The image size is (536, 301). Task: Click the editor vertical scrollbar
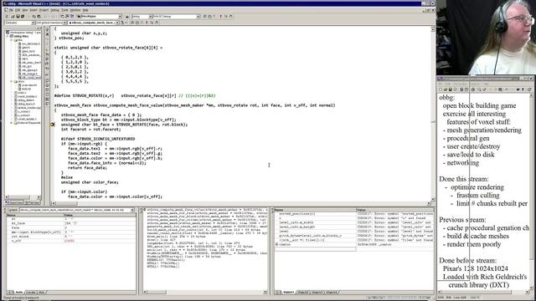click(x=433, y=115)
